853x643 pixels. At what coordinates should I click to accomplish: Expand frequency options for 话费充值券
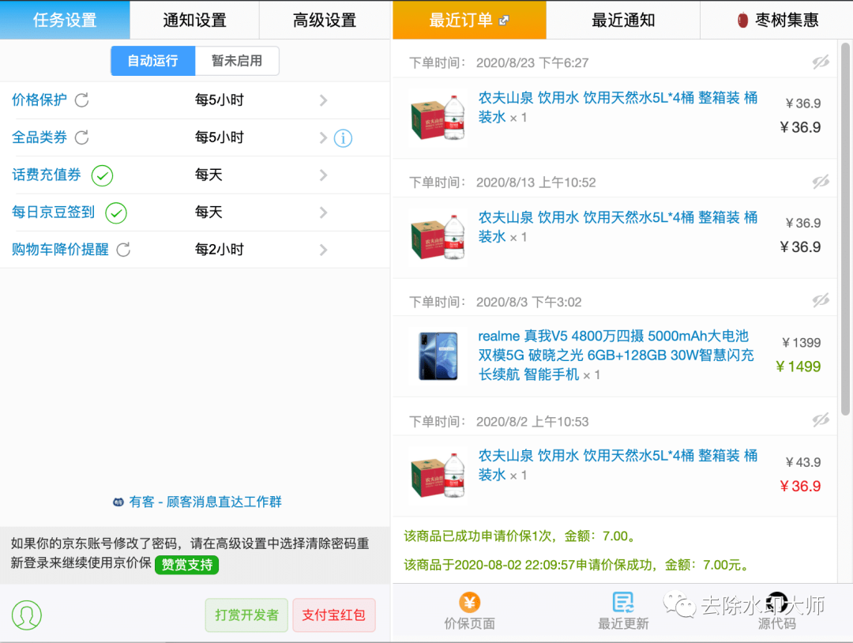324,175
